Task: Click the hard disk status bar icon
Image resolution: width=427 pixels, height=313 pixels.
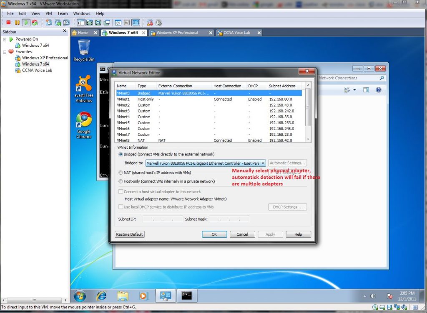Action: coord(382,307)
